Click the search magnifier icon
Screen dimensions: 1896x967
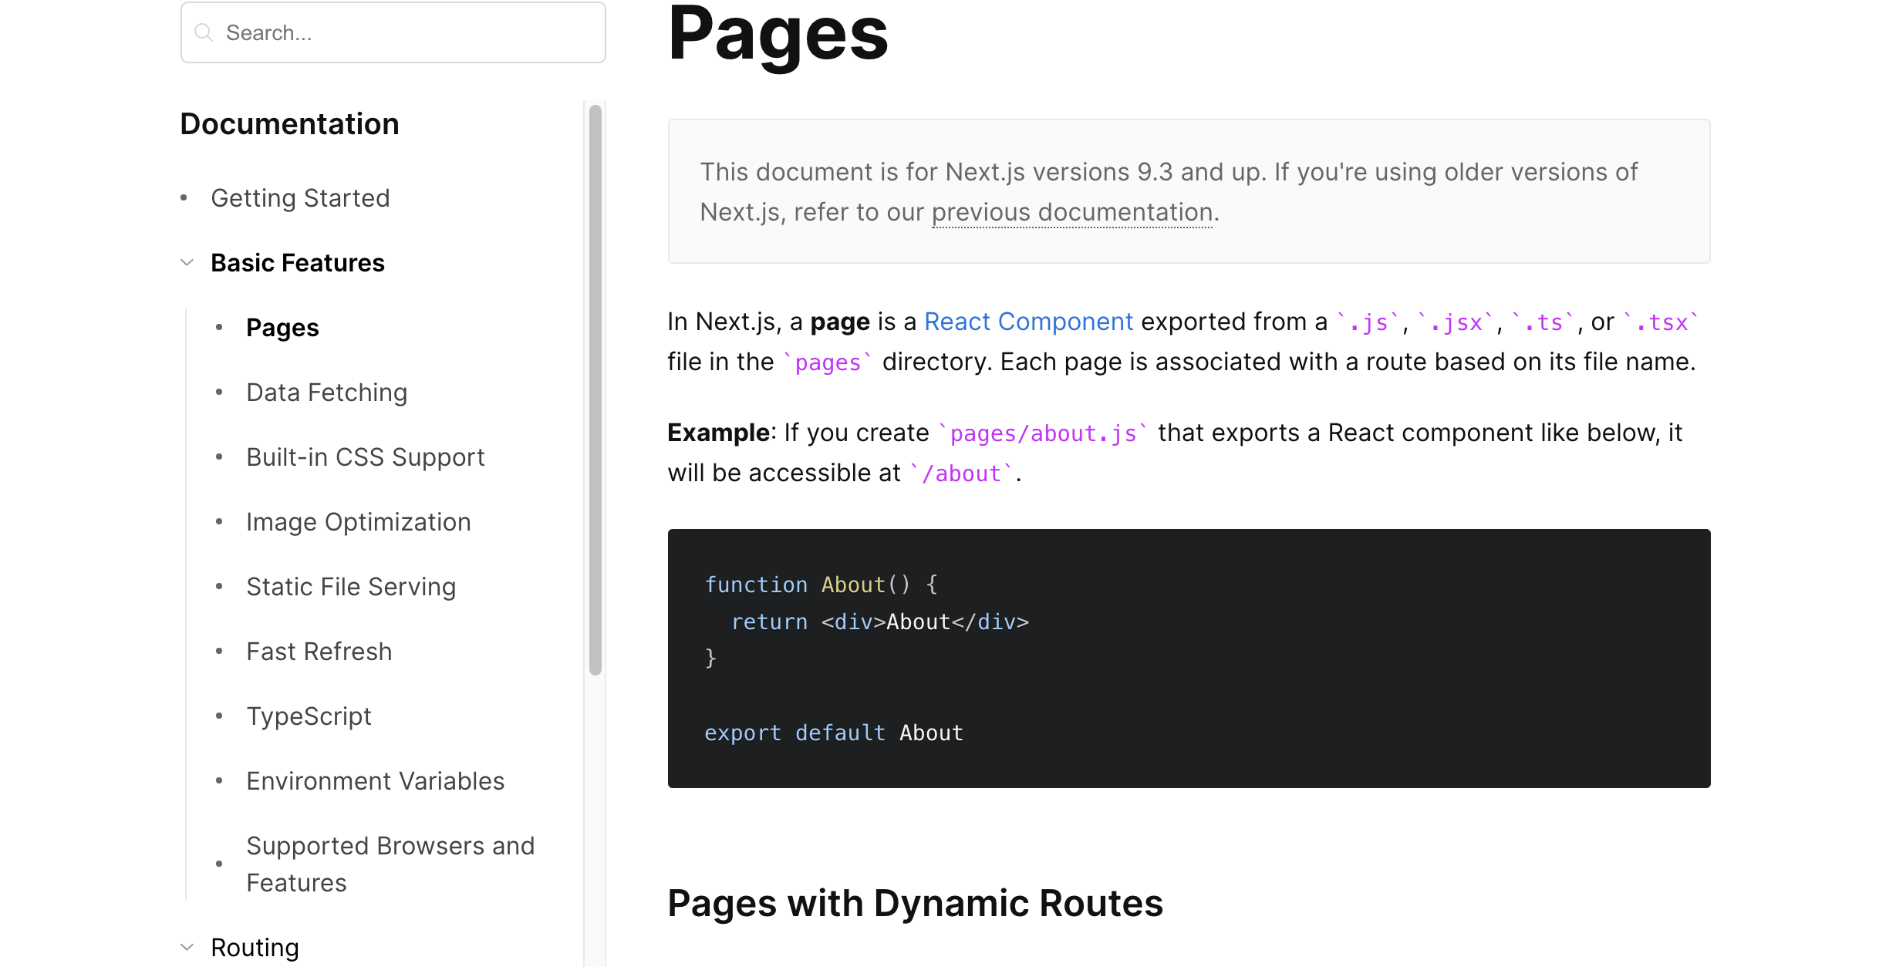point(204,32)
